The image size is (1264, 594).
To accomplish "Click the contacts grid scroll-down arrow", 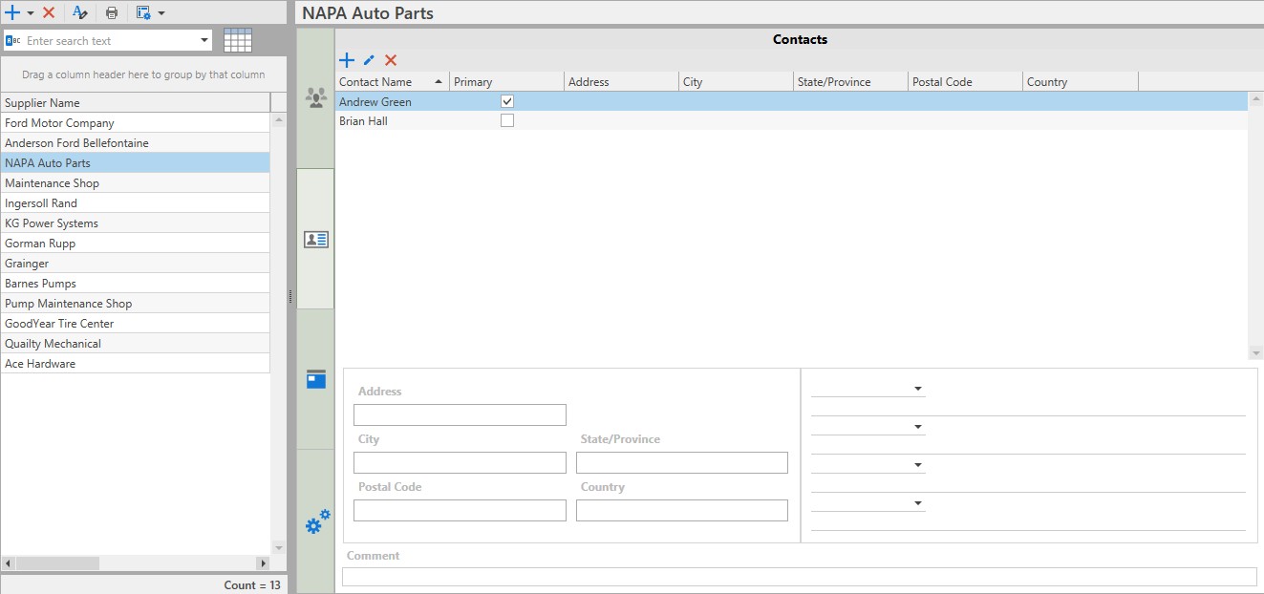I will point(1255,353).
